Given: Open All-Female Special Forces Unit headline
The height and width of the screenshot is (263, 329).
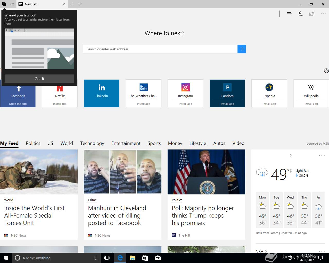Looking at the screenshot, I should click(x=34, y=215).
